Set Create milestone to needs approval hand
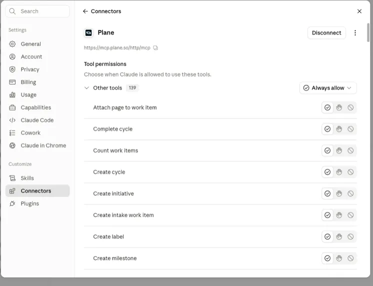373x286 pixels. (x=339, y=258)
